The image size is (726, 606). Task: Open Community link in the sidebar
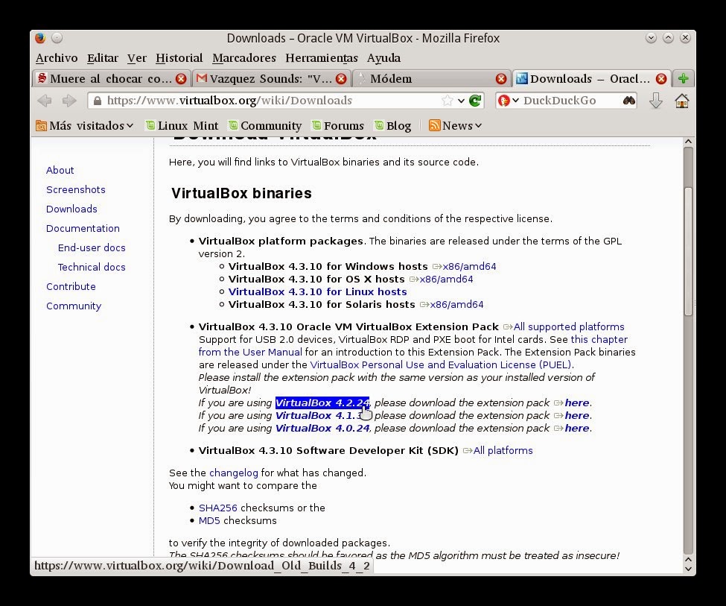pyautogui.click(x=74, y=306)
